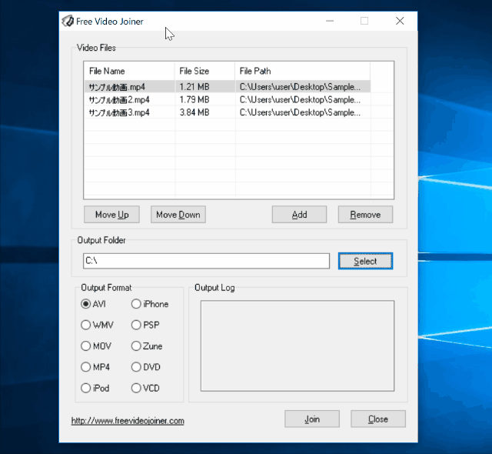Select the サンプル動画2.mp4 row
492x454 pixels.
tap(228, 99)
